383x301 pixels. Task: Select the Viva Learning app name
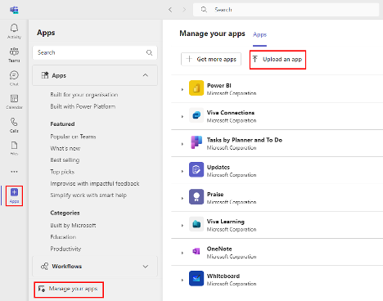226,222
